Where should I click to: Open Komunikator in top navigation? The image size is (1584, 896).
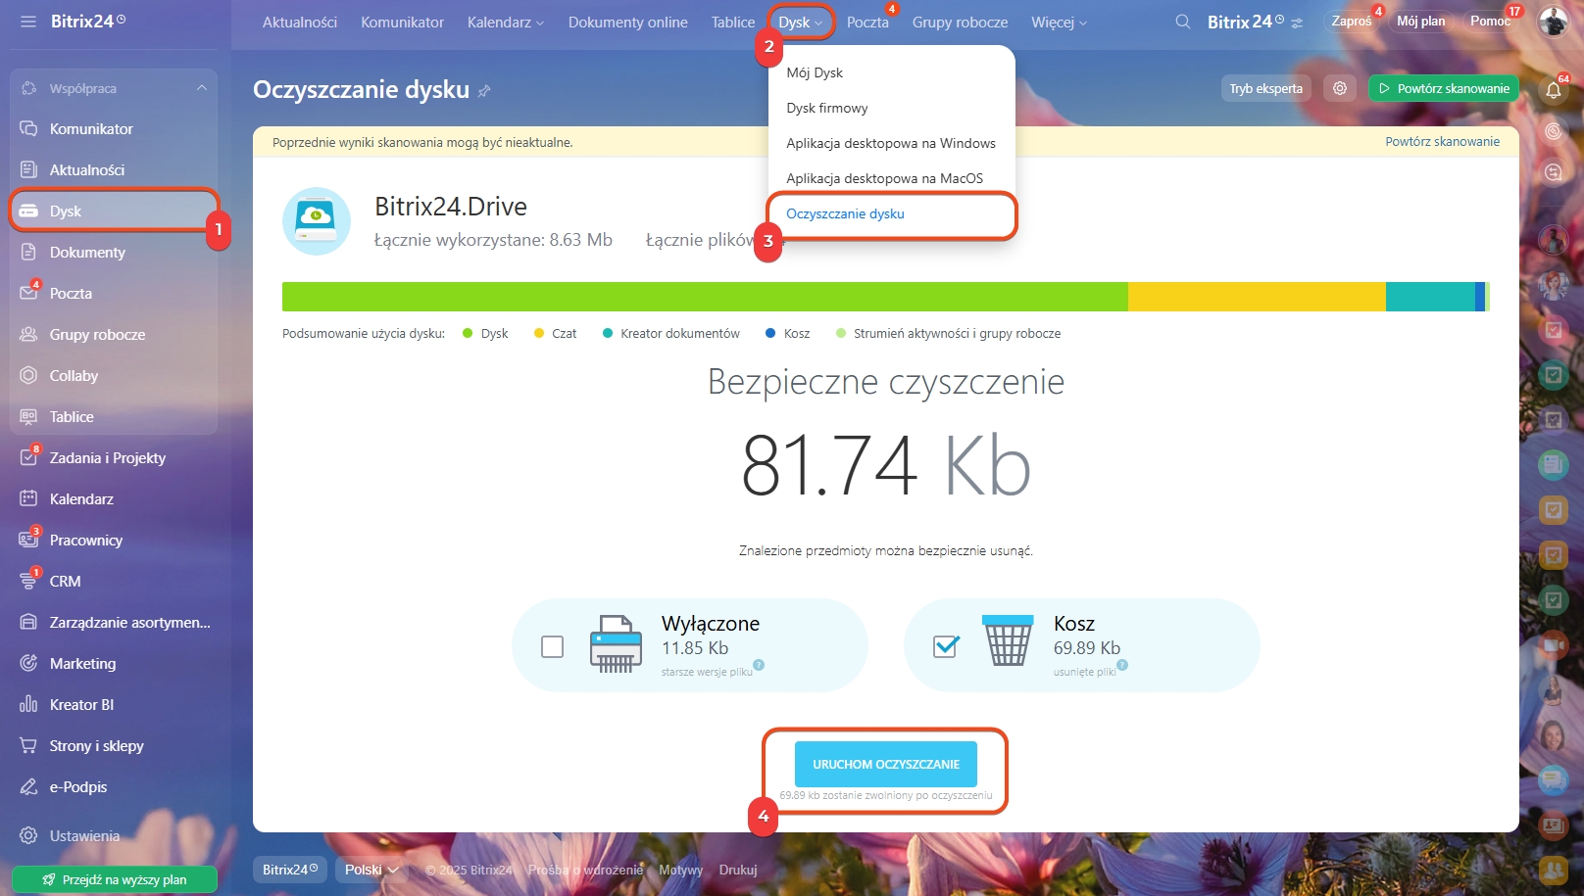[x=402, y=22]
